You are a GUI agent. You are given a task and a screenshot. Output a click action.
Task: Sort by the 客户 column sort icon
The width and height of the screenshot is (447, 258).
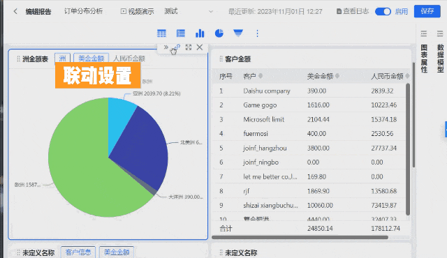[x=261, y=76]
